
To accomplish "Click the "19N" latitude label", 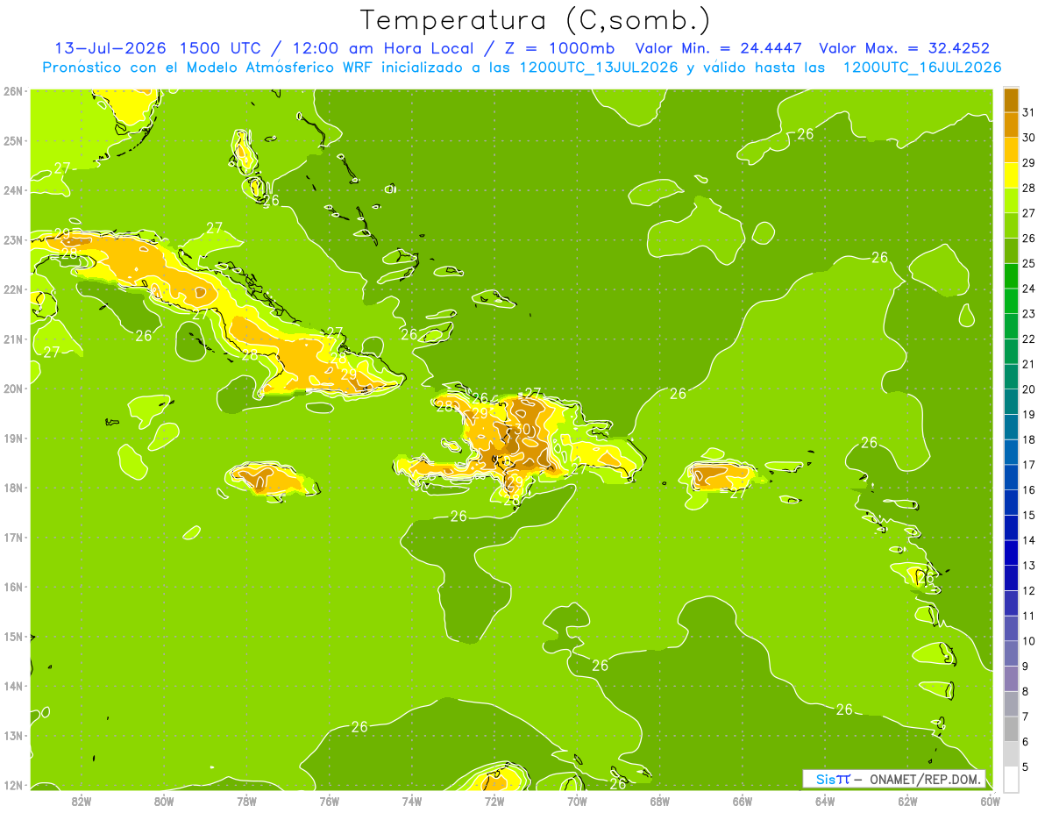I will (12, 439).
